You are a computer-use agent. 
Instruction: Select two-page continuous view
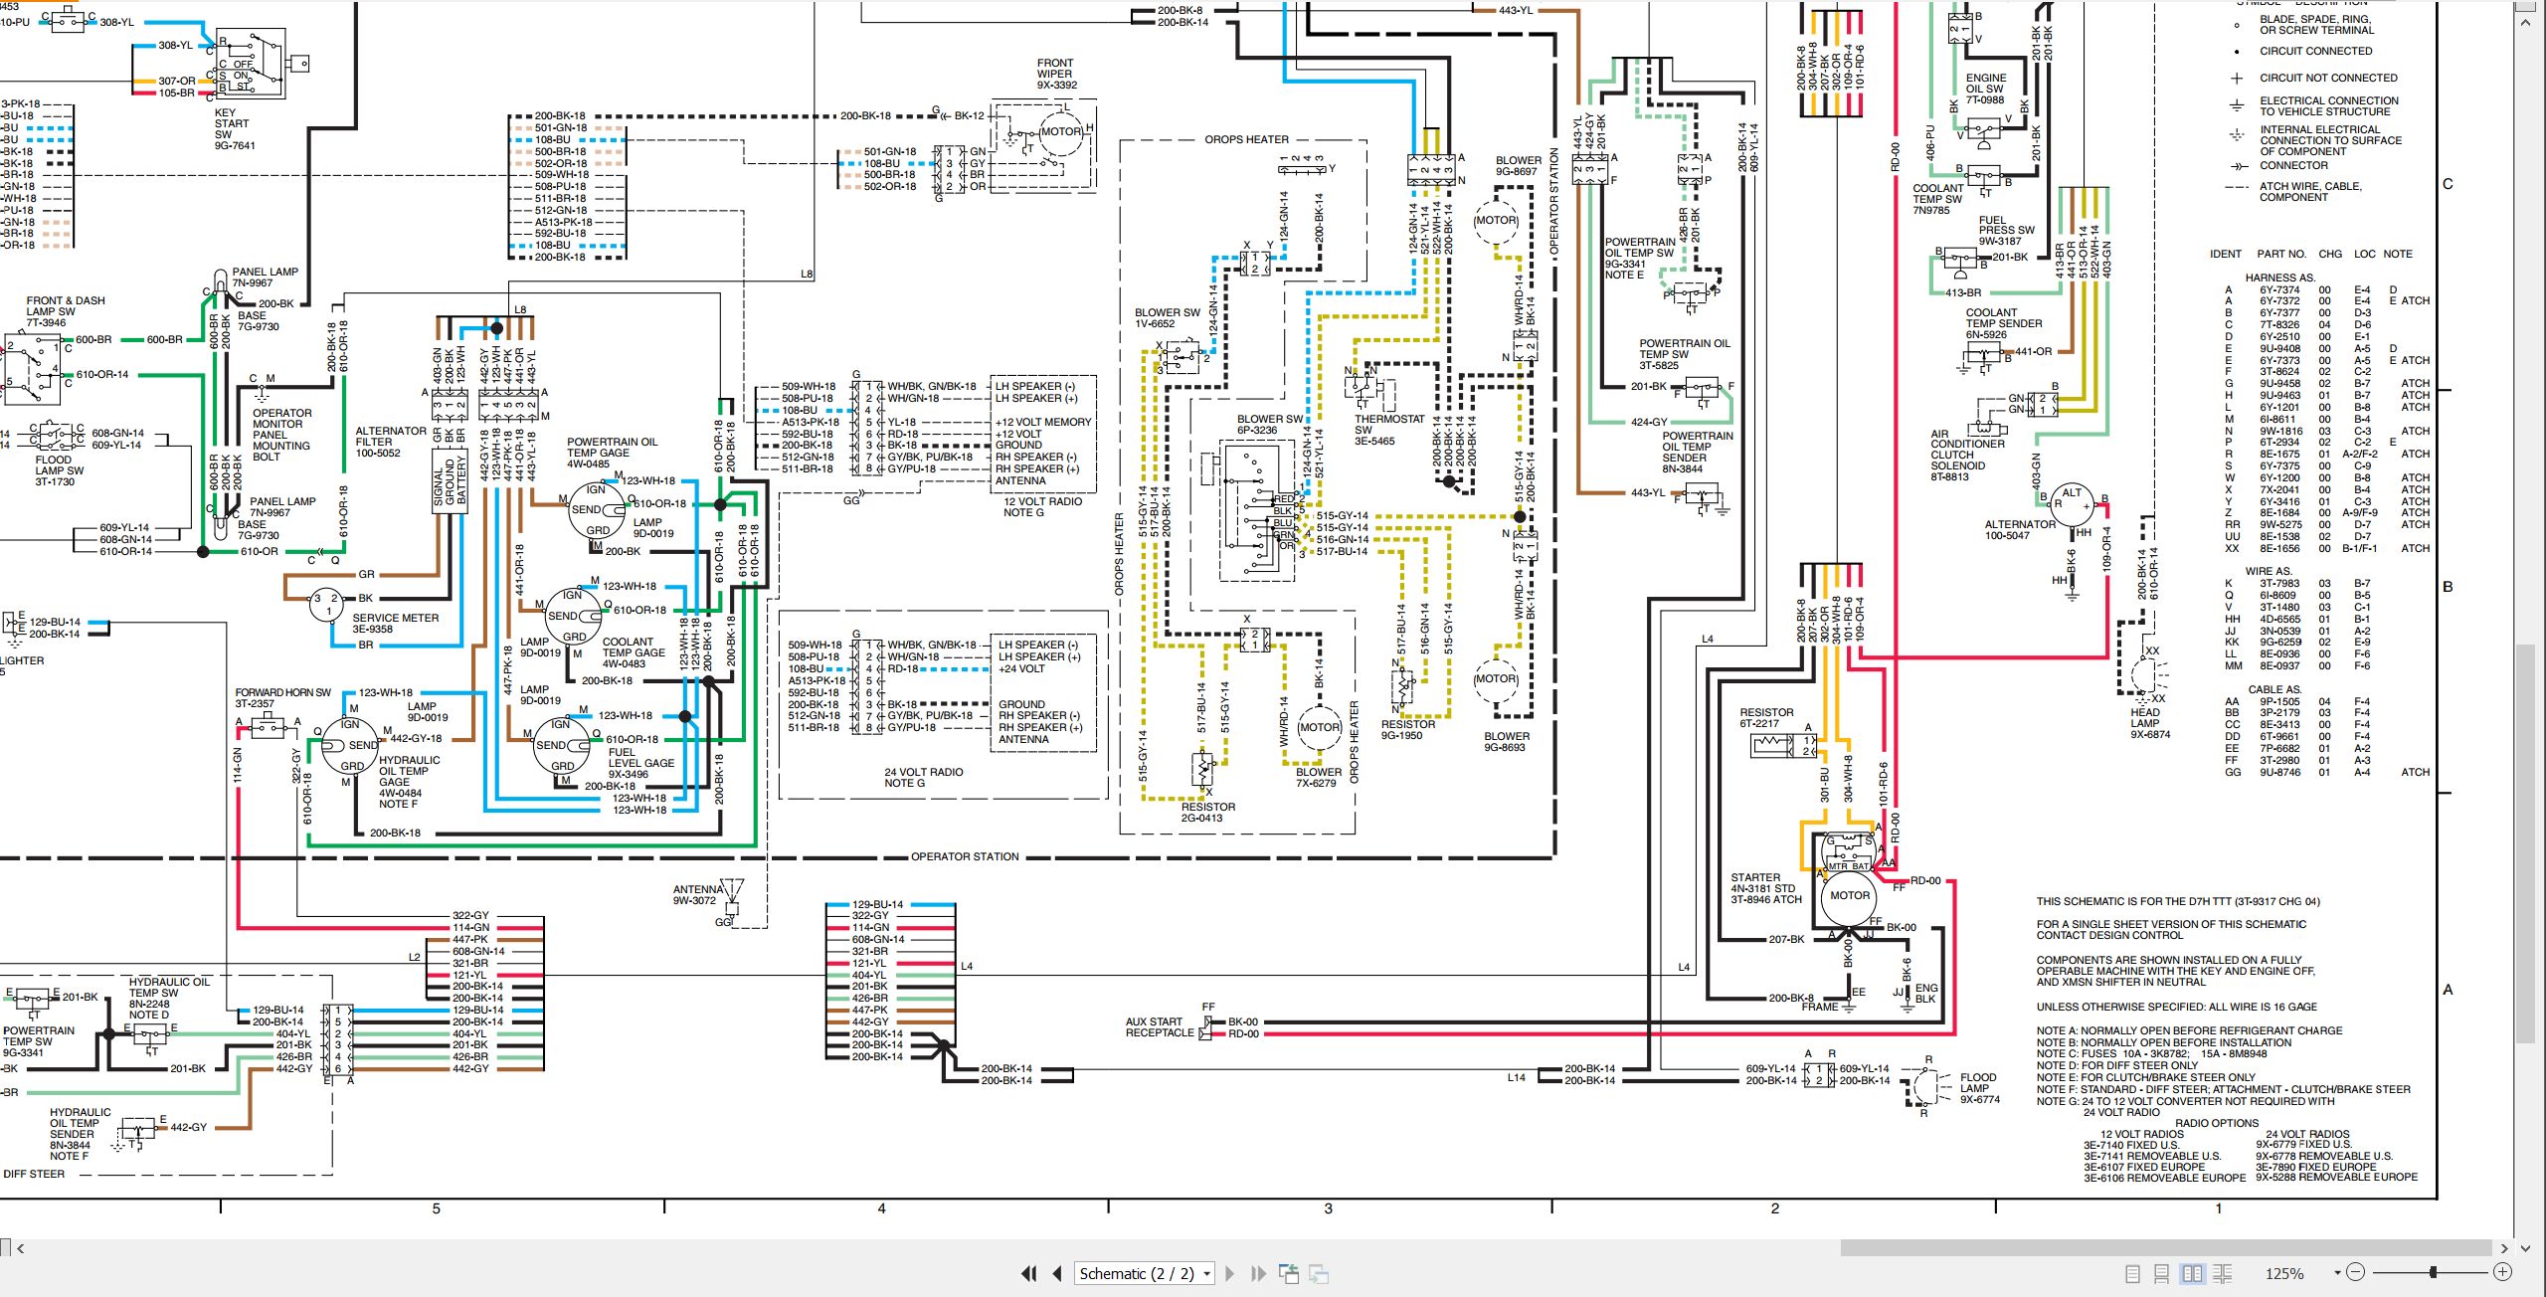(x=2223, y=1273)
